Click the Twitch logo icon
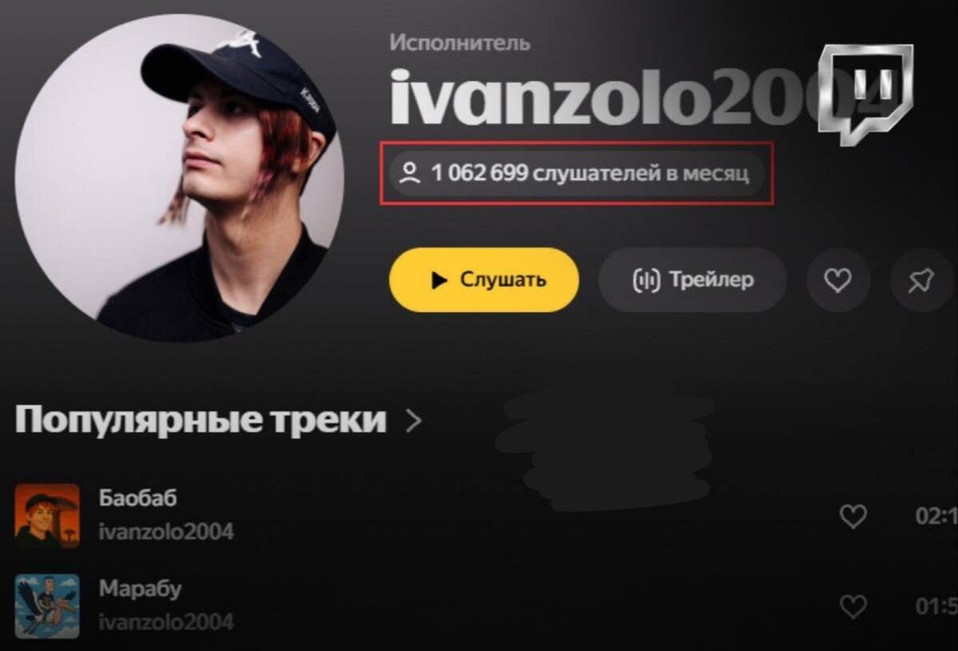 pos(866,95)
